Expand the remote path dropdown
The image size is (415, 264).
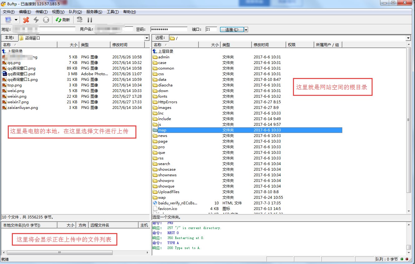(408, 38)
